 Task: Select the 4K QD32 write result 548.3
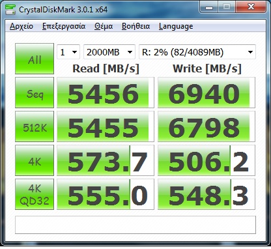coord(207,194)
